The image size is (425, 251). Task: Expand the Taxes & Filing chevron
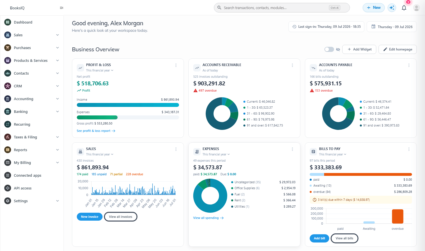(x=58, y=137)
